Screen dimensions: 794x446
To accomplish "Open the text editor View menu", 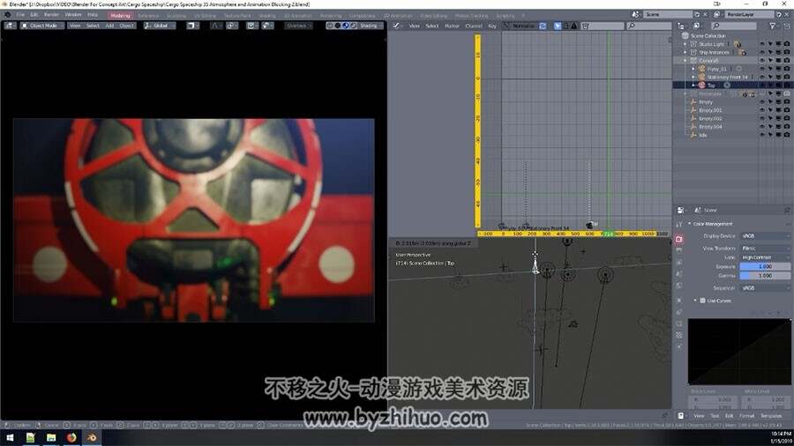I will click(699, 416).
